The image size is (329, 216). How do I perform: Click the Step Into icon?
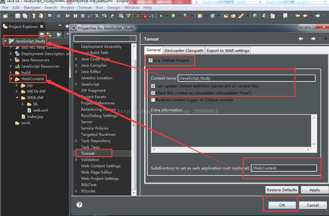point(97,16)
